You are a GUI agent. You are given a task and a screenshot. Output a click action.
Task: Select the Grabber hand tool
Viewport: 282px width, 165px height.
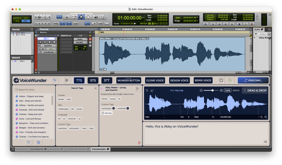click(88, 17)
